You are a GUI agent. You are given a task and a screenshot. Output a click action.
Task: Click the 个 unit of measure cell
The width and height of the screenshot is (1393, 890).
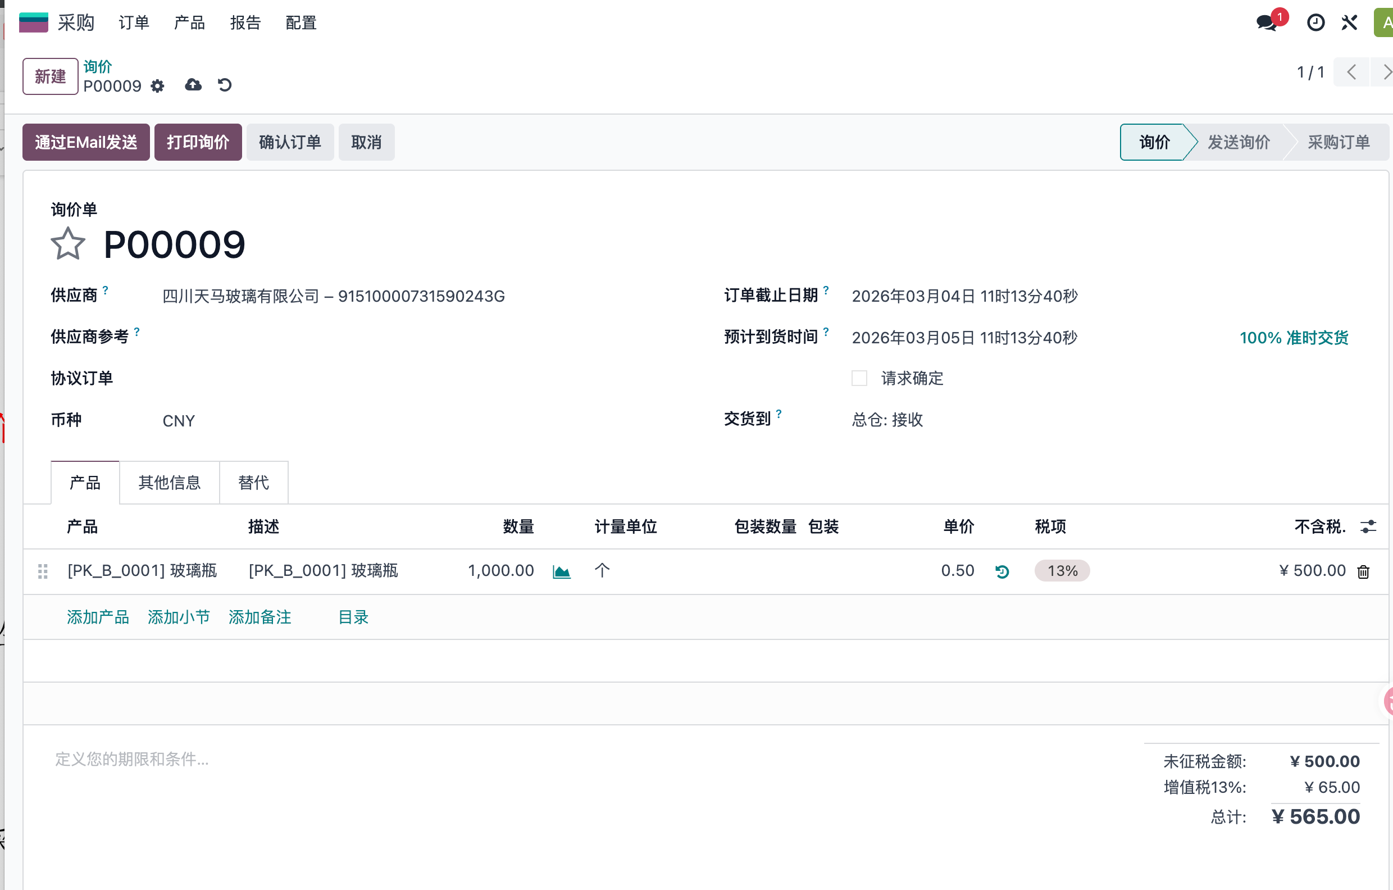602,571
